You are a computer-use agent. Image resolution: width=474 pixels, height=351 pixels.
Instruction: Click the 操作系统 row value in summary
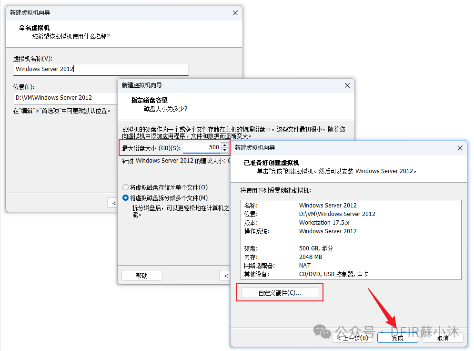(328, 231)
